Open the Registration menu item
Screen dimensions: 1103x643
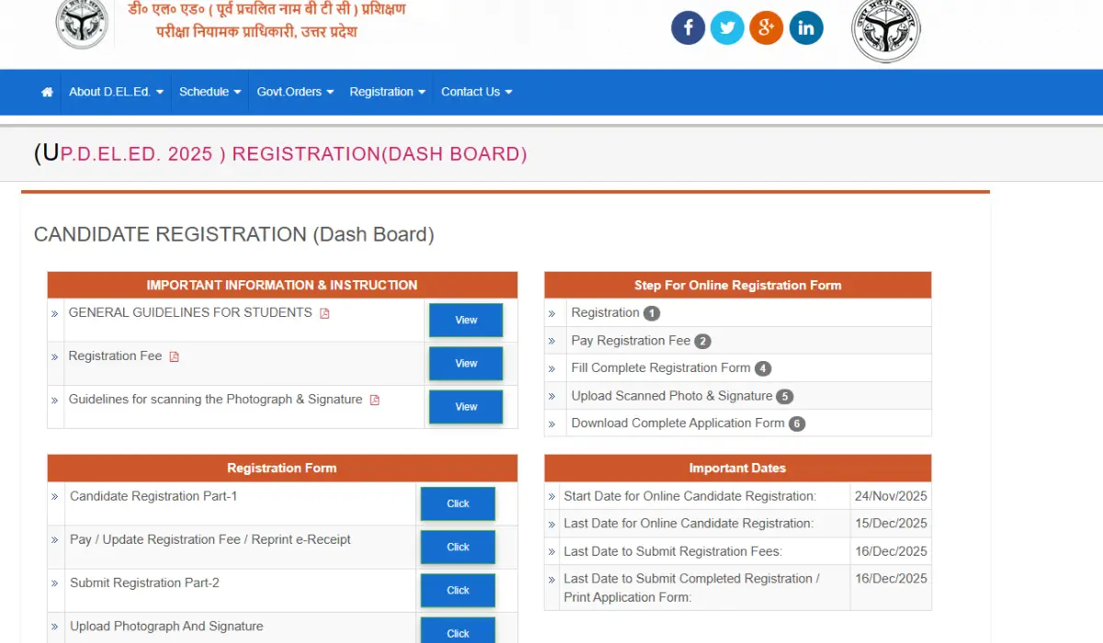386,91
